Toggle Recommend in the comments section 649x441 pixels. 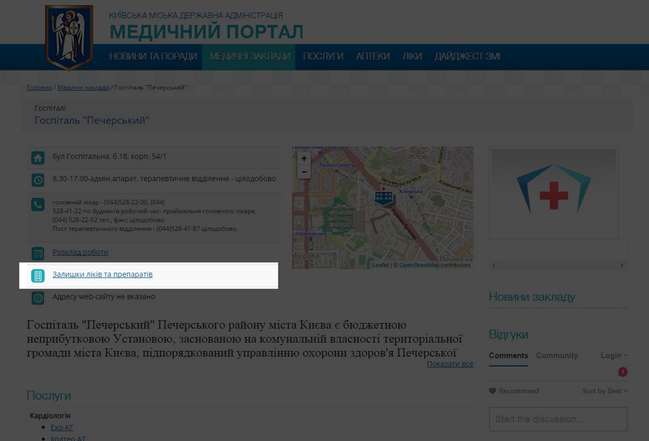point(513,390)
